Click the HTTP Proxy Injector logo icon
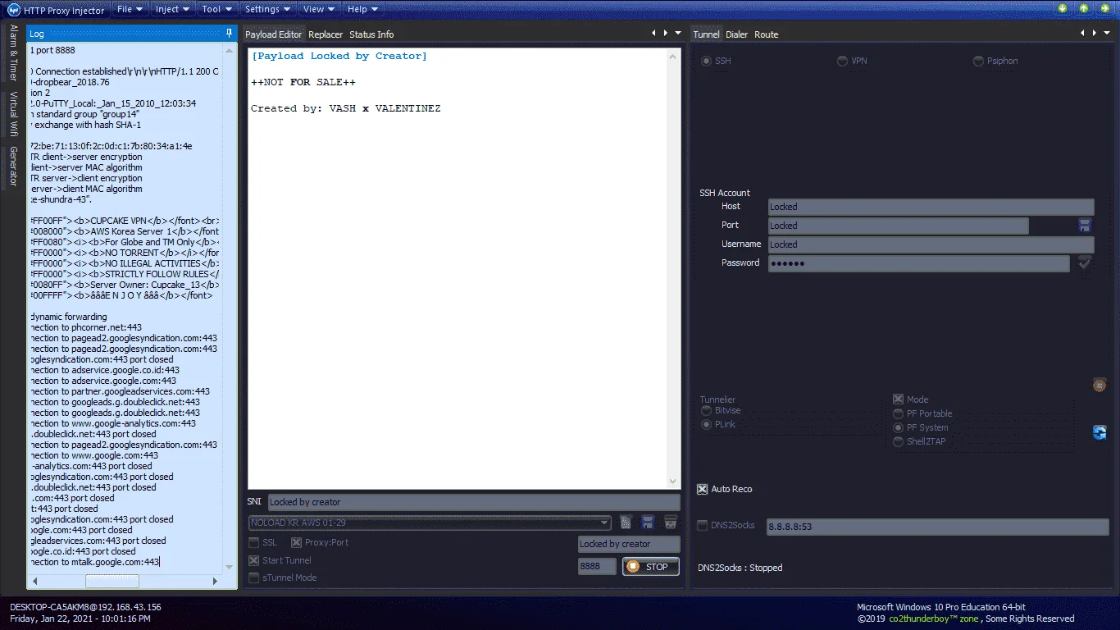 tap(14, 10)
